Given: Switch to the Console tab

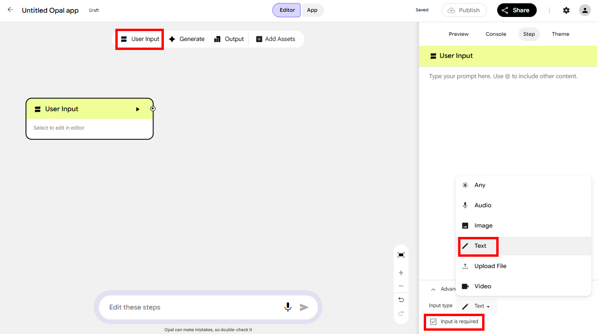Looking at the screenshot, I should tap(496, 34).
